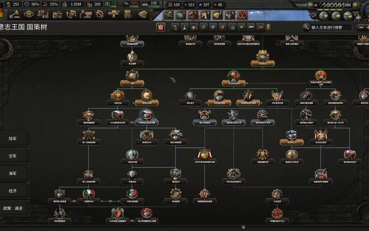Image resolution: width=369 pixels, height=231 pixels.
Task: Select the Hungarian flag focus node
Action: 89,118
